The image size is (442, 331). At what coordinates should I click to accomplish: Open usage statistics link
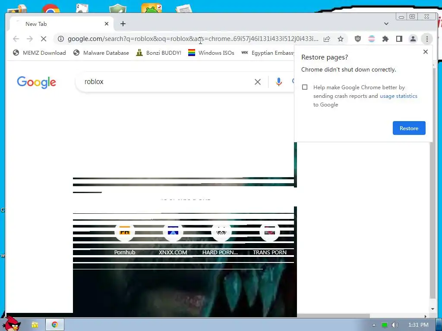click(x=398, y=96)
